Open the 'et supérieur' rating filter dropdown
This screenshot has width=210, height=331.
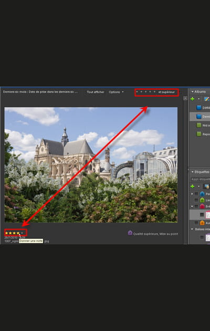point(166,92)
